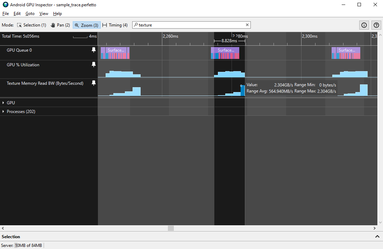This screenshot has height=249, width=383.
Task: Toggle the pin on GPU Queue 0
Action: point(93,50)
